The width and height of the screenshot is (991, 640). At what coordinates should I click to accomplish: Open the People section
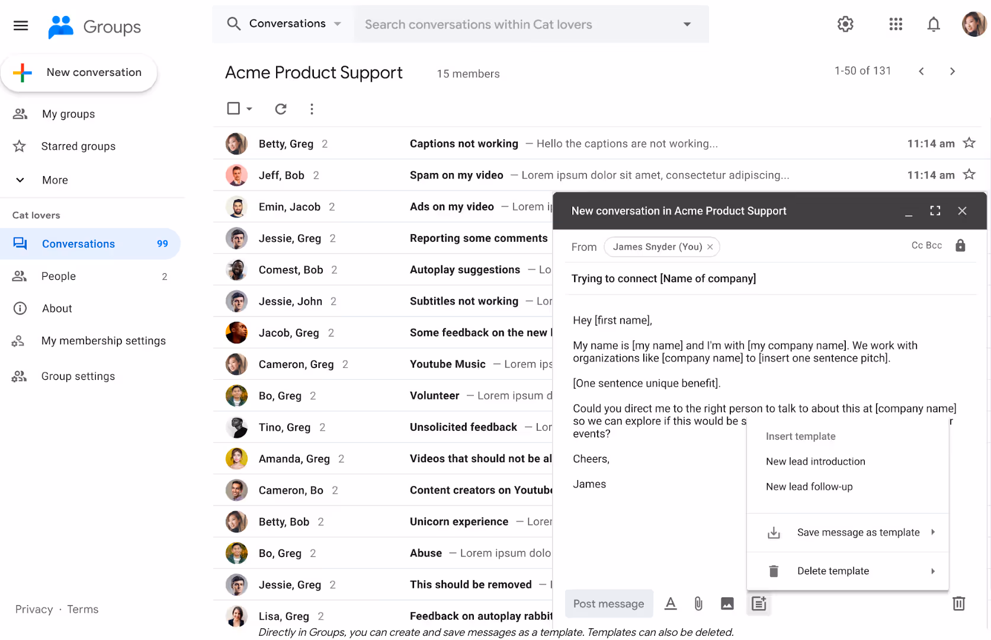point(90,276)
